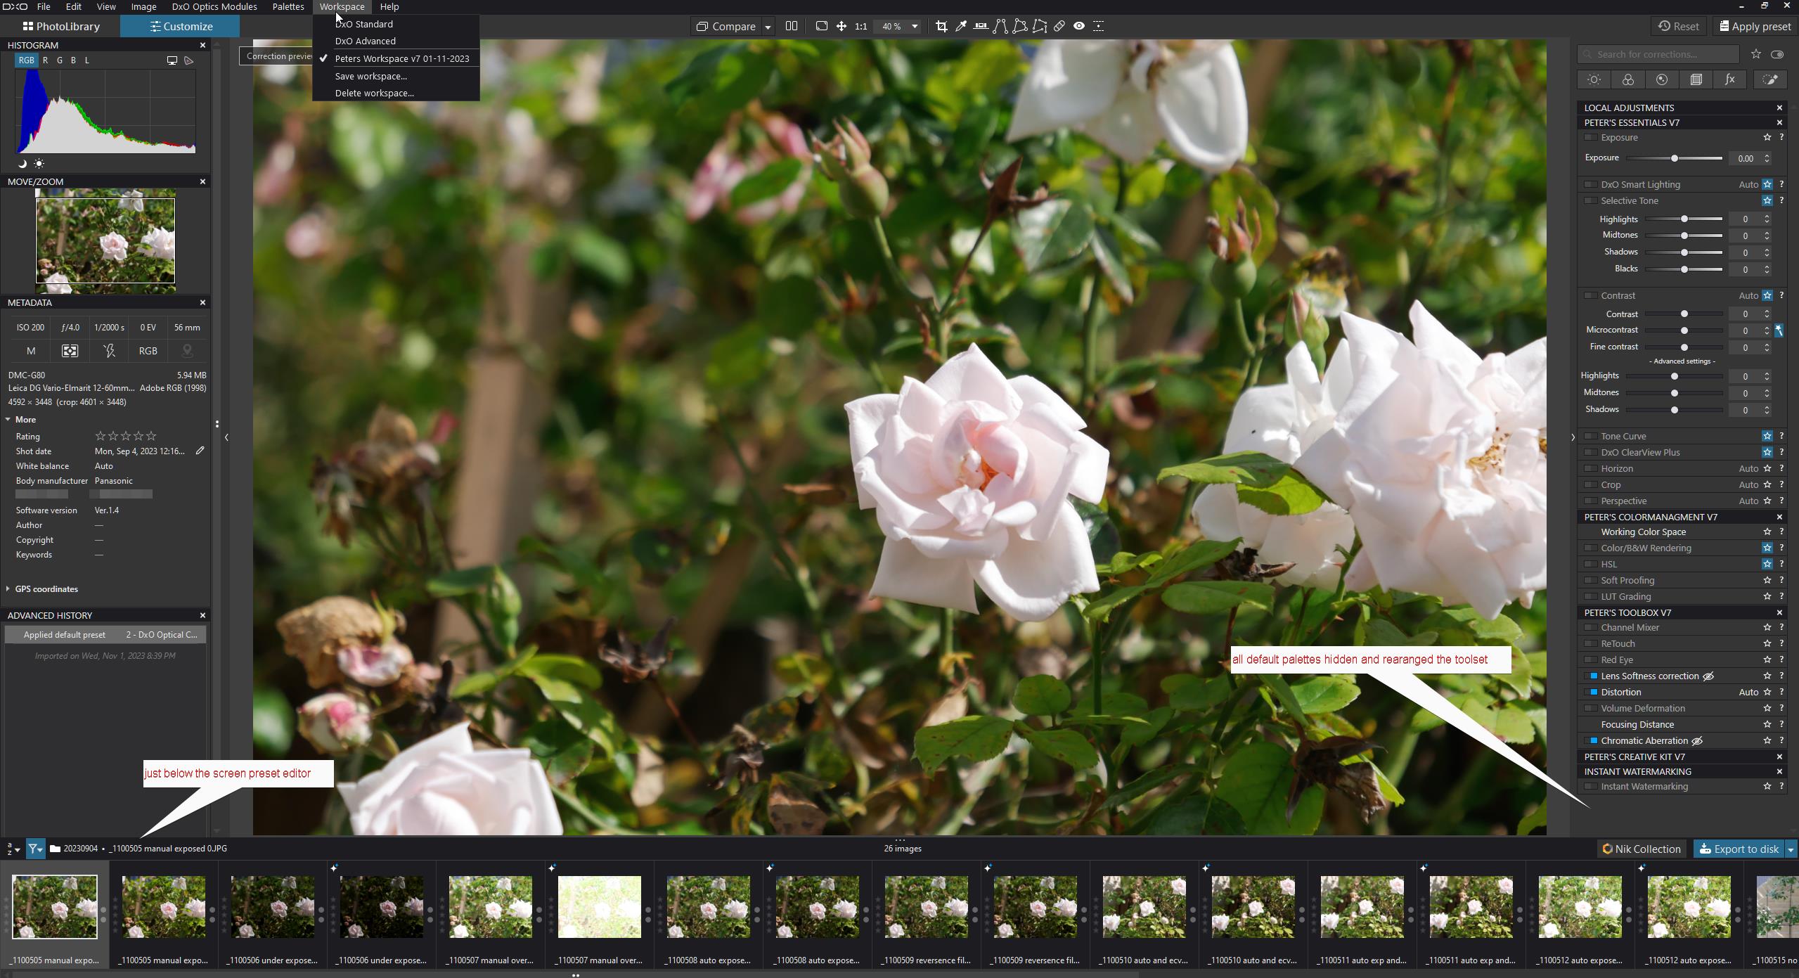Zoom image to 1:1
The image size is (1799, 978).
click(x=860, y=26)
